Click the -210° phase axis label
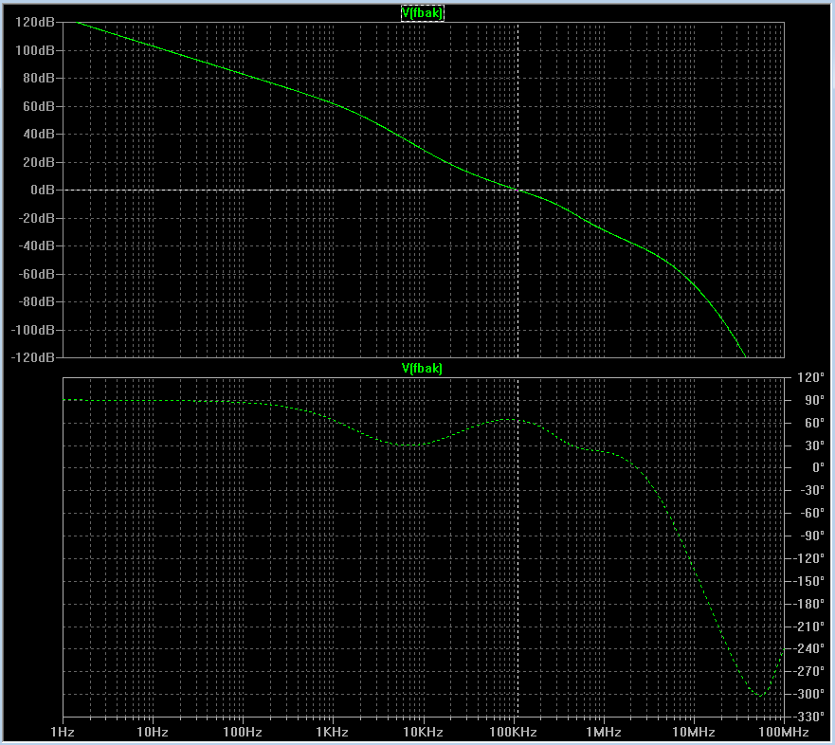The height and width of the screenshot is (745, 835). [x=808, y=627]
